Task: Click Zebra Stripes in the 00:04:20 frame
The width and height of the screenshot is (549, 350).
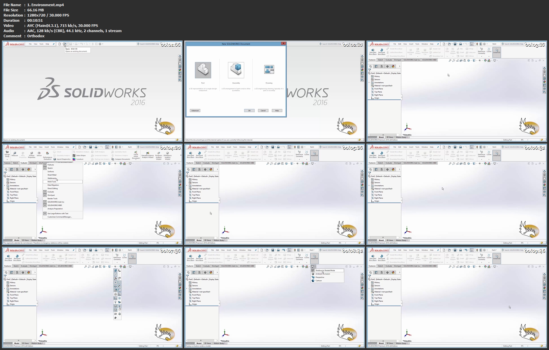Action: tap(79, 156)
